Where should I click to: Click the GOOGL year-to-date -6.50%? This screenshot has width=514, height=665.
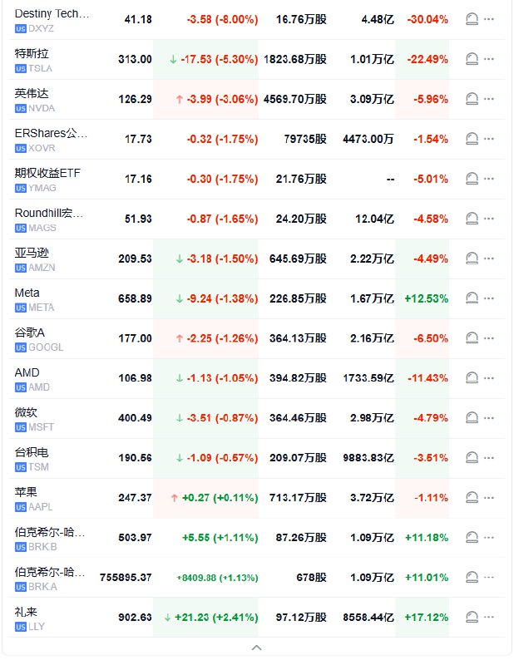coord(431,338)
